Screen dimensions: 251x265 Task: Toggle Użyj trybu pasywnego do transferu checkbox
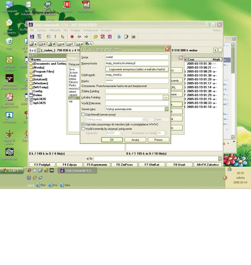(x=83, y=124)
